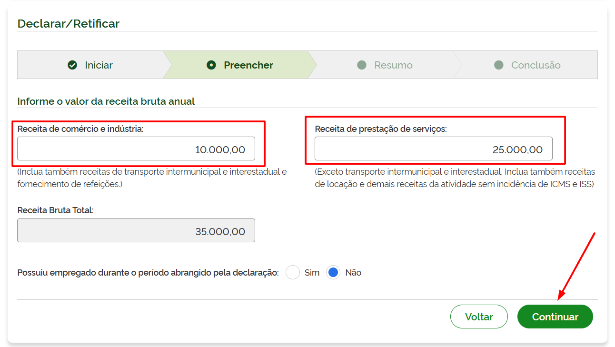The width and height of the screenshot is (615, 347).
Task: Click the "Não" option label text
Action: (353, 273)
